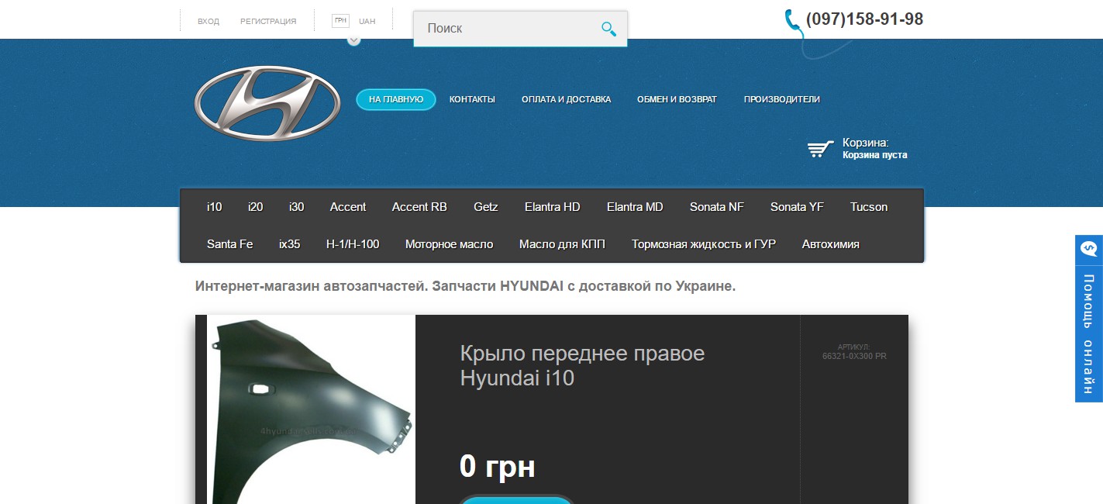Open the Sonata YF category
Viewport: 1103px width, 504px height.
(x=797, y=207)
